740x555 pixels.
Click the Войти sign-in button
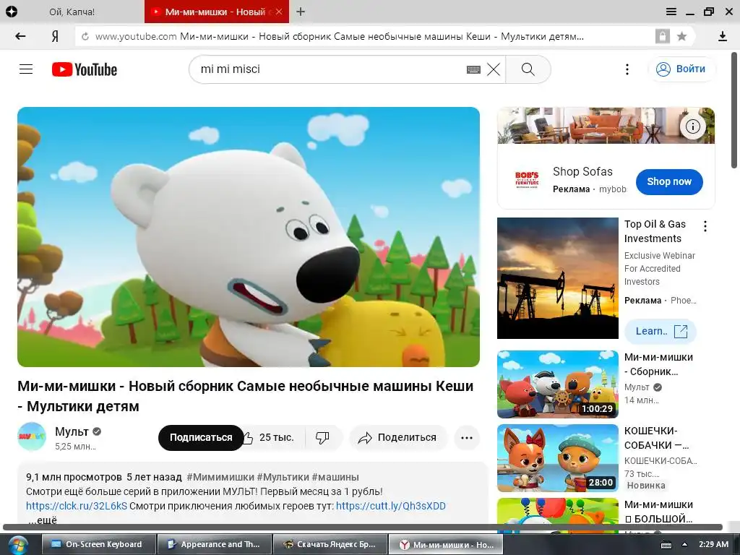(x=681, y=69)
